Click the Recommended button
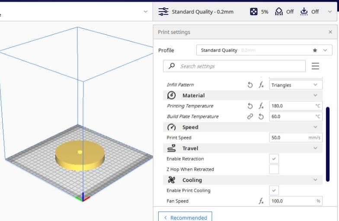Screen dimensions: 339x221 click(x=185, y=217)
